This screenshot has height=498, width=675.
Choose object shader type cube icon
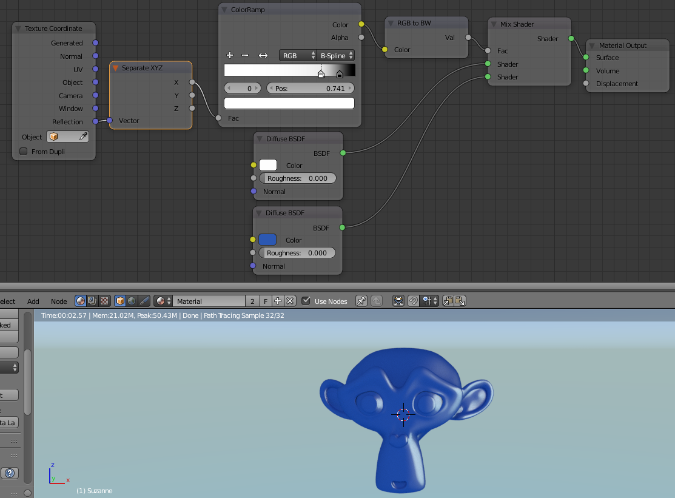[120, 301]
